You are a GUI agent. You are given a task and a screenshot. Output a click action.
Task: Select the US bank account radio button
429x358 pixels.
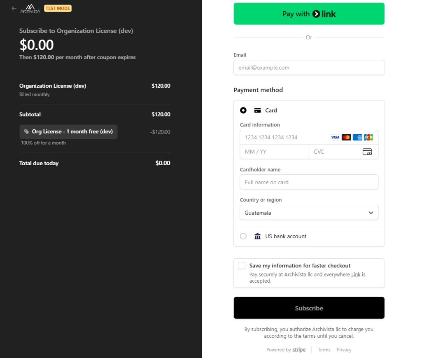point(243,236)
